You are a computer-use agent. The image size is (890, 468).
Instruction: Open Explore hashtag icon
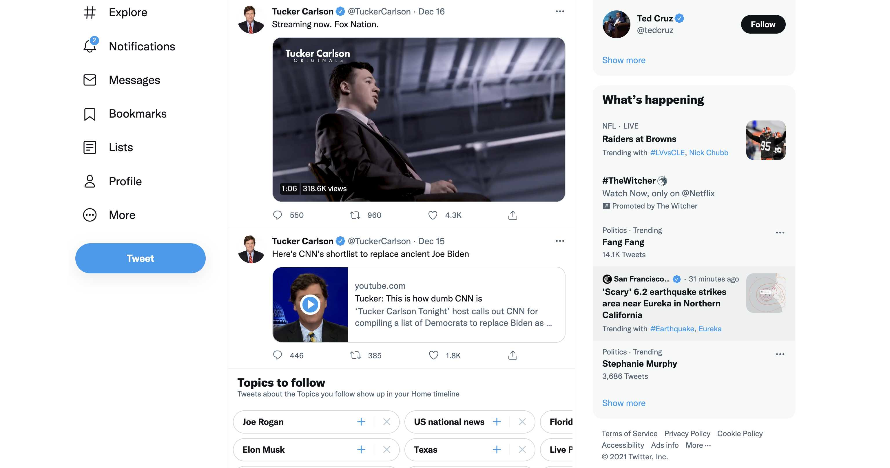pos(90,12)
